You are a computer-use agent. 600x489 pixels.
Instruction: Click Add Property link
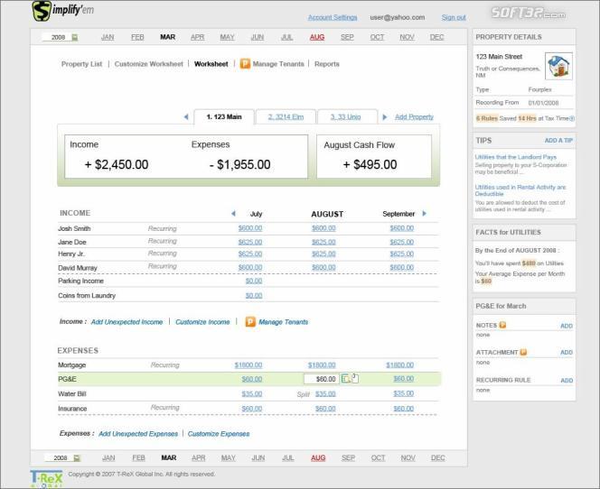click(414, 117)
